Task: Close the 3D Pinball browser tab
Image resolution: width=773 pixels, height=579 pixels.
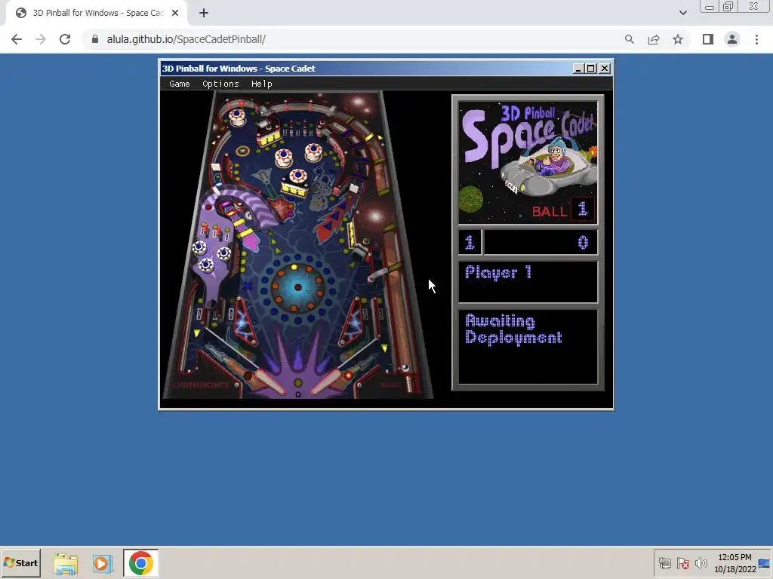Action: click(175, 13)
